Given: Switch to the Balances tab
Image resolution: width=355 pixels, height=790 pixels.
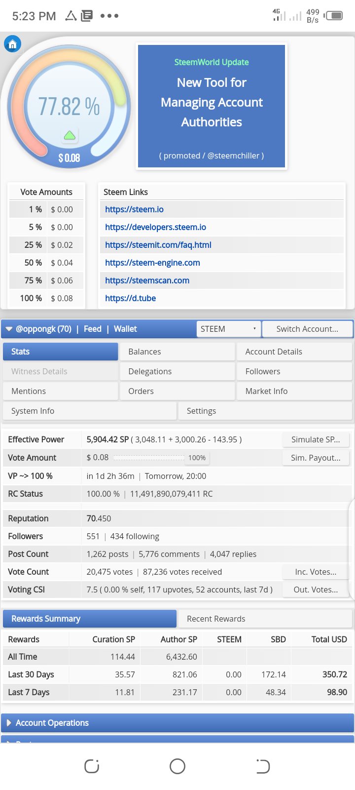Looking at the screenshot, I should coord(177,352).
